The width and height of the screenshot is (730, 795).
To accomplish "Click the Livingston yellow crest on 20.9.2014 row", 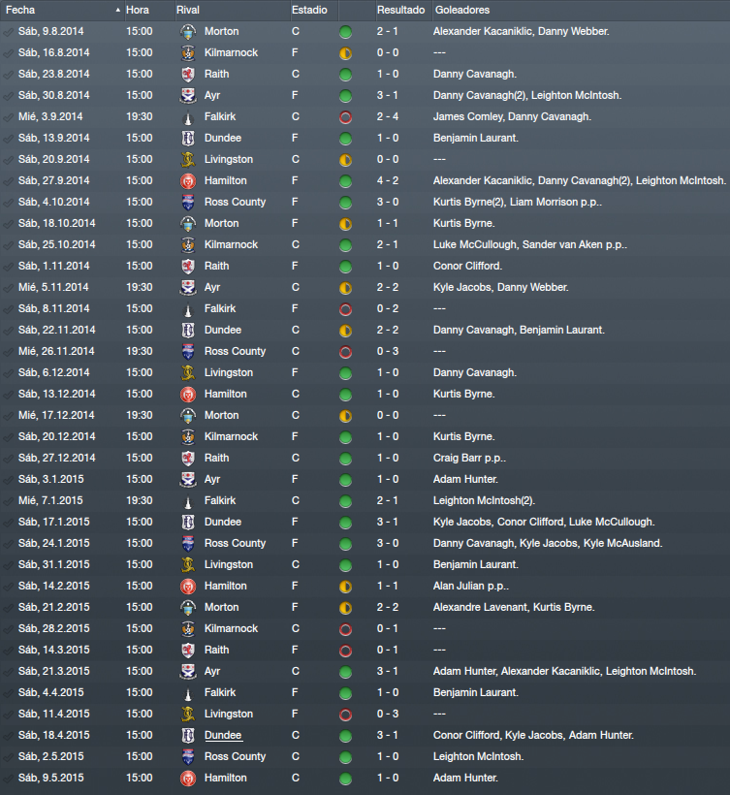I will tap(188, 160).
